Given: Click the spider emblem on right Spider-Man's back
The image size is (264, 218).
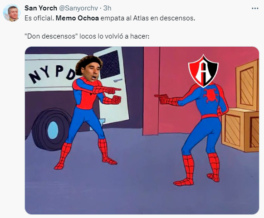Looking at the screenshot, I should click(x=210, y=95).
